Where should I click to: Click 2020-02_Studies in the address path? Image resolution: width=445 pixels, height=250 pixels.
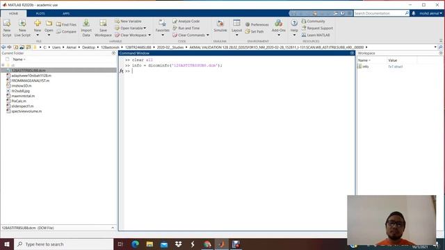coord(170,47)
